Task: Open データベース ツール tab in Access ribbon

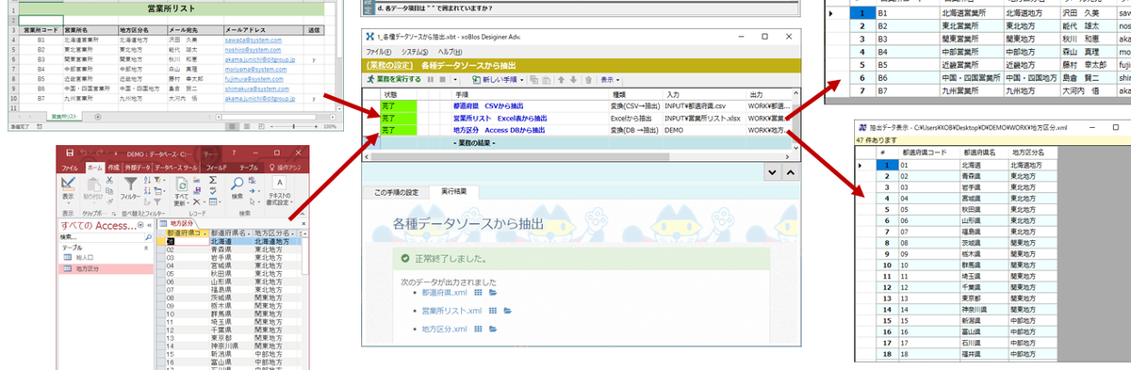Action: click(x=176, y=168)
